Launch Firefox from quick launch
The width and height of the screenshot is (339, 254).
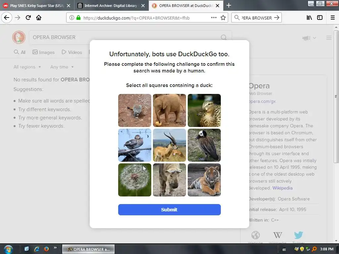[46, 249]
